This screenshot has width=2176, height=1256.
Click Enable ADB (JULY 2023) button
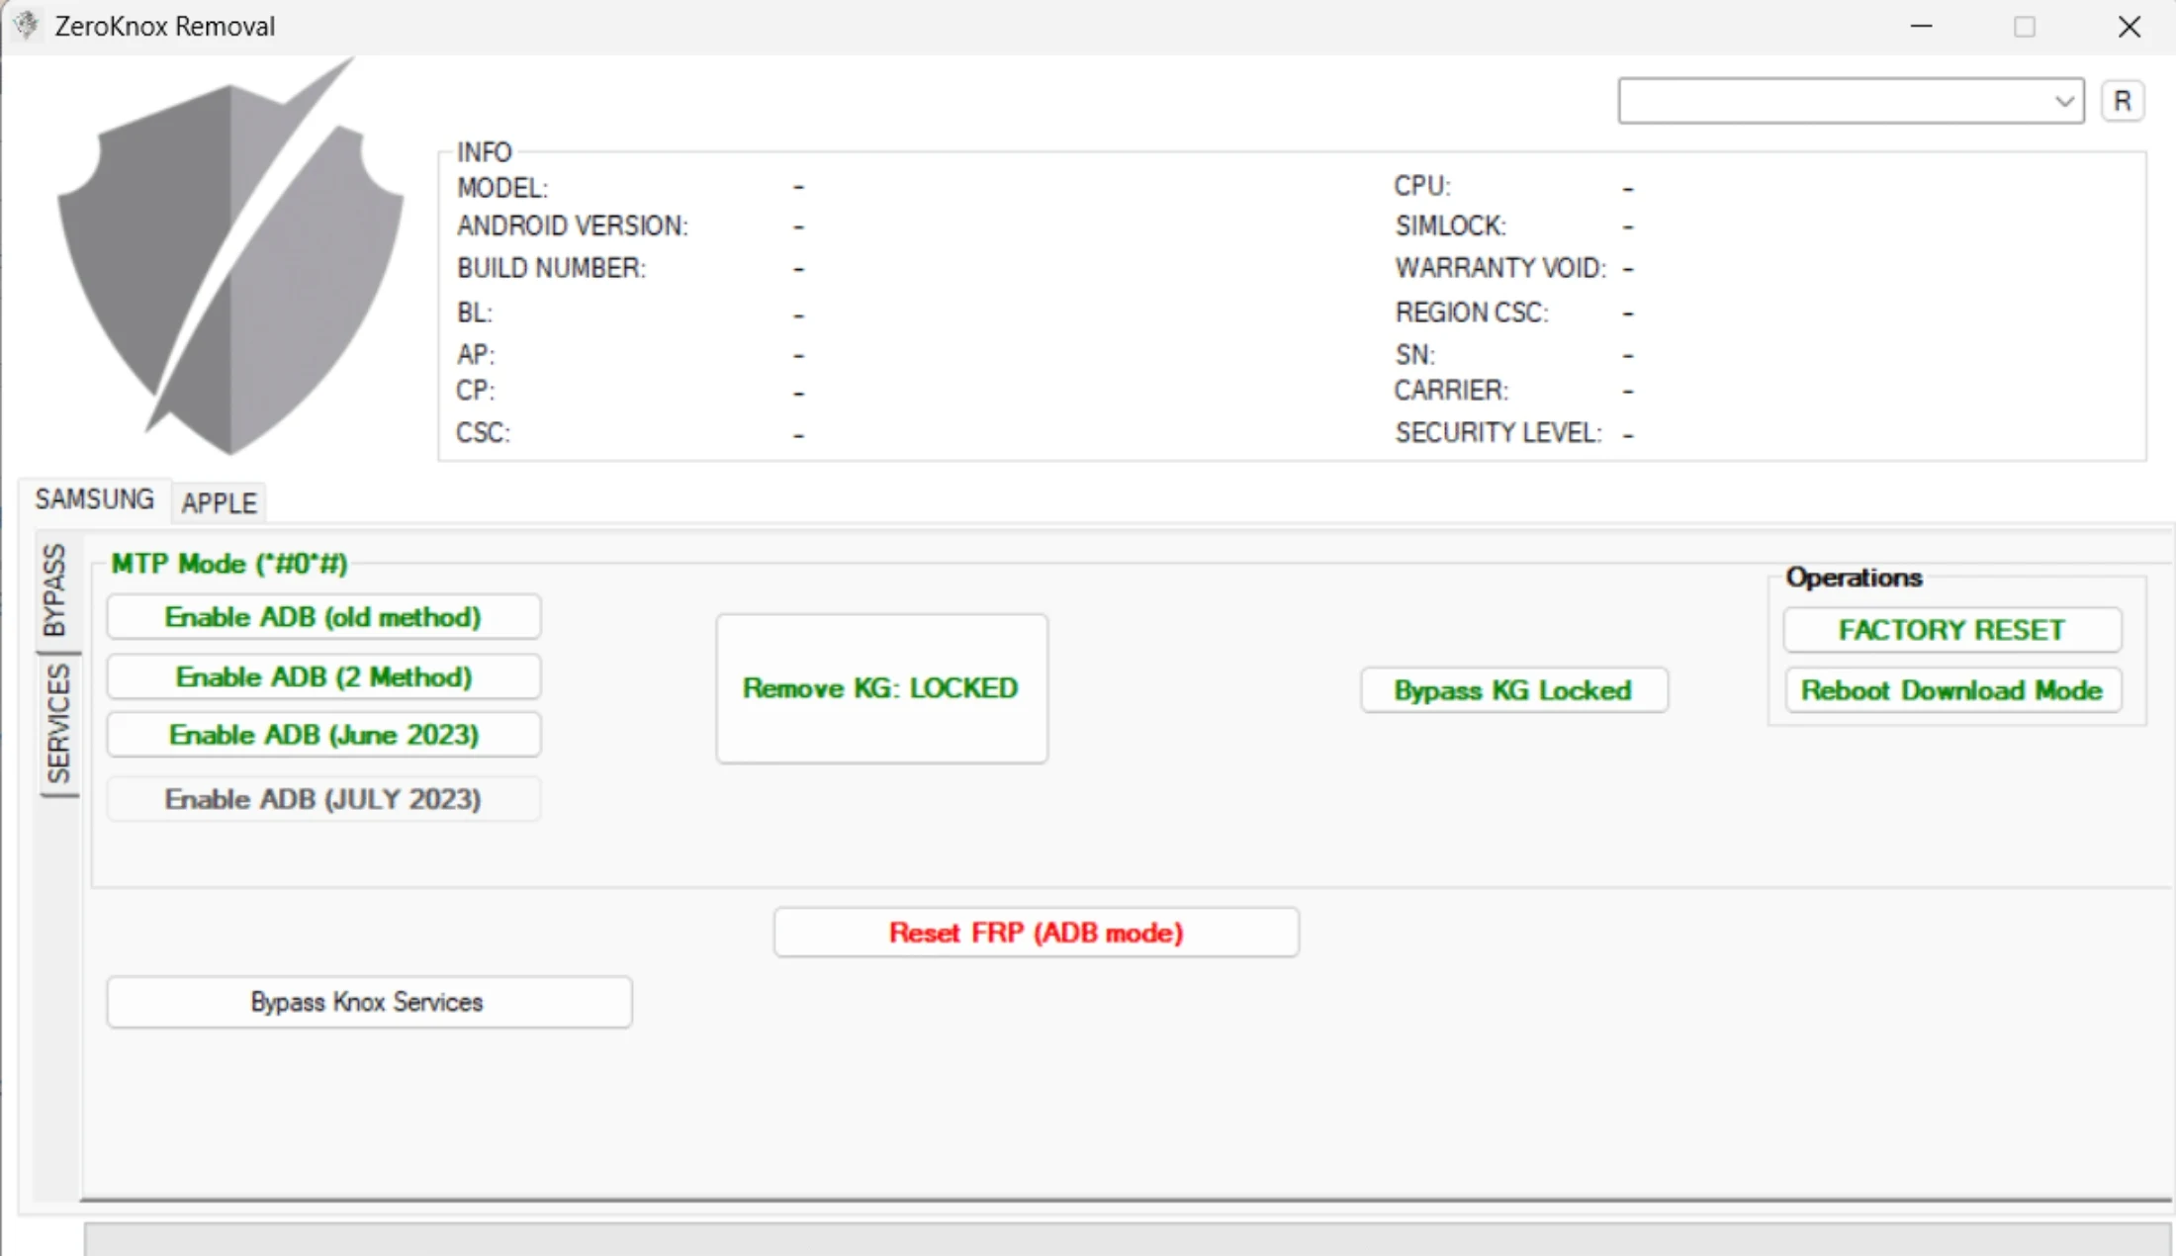323,799
